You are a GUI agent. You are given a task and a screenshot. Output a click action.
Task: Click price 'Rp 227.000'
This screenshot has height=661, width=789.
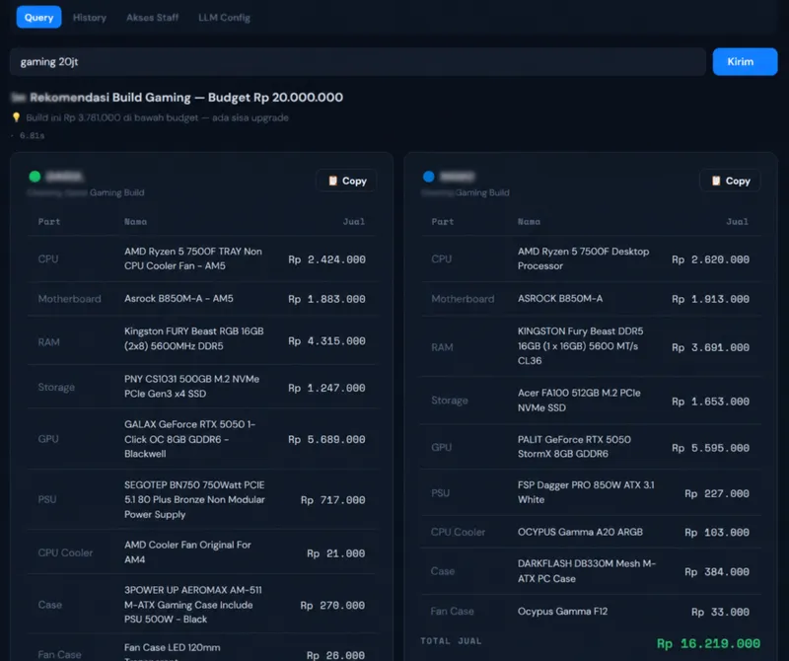tap(717, 493)
